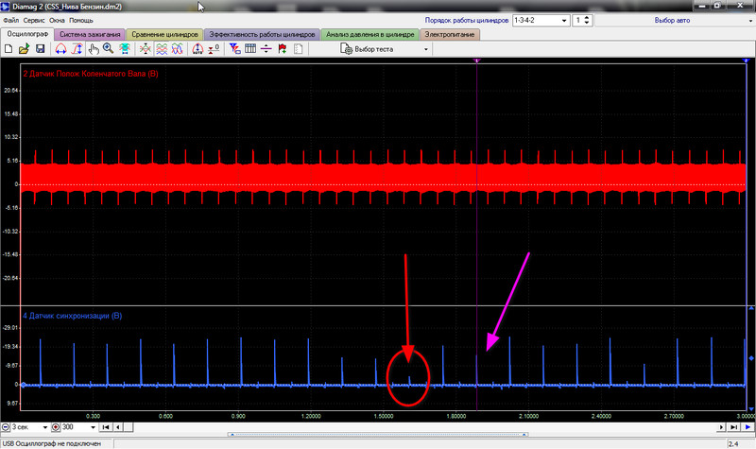Click the blue play button
This screenshot has height=449, width=756.
(747, 427)
